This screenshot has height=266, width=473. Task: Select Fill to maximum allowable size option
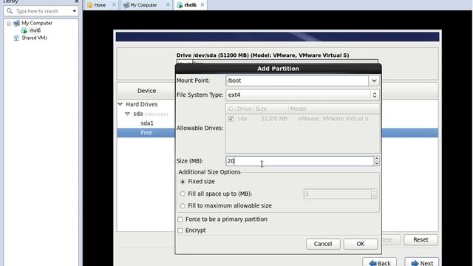(183, 205)
